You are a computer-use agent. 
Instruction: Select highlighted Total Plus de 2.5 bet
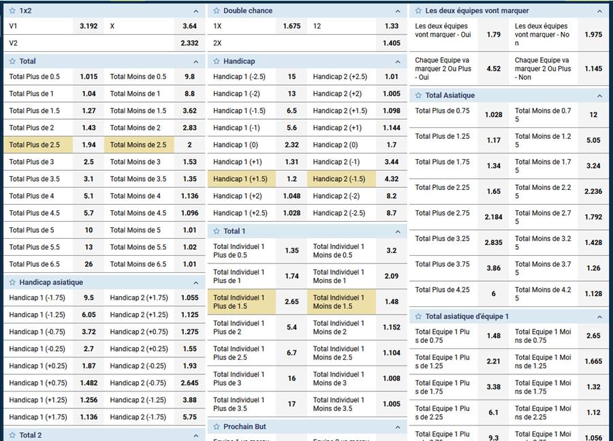(x=53, y=145)
